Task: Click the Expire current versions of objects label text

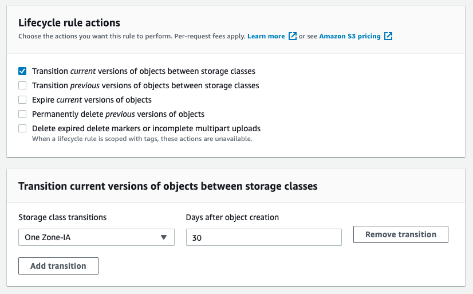Action: click(x=92, y=100)
